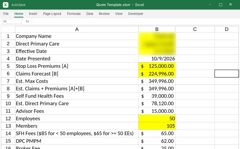The width and height of the screenshot is (240, 149).
Task: Click empty cell C4 next to date
Action: [x=195, y=59]
